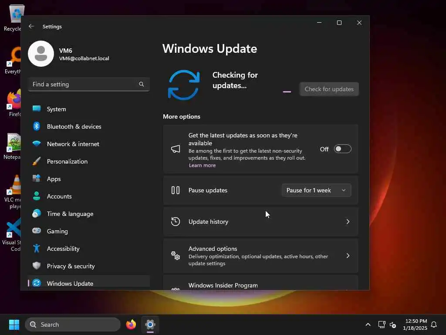Click the Time & language clock icon
The image size is (446, 335).
(37, 213)
